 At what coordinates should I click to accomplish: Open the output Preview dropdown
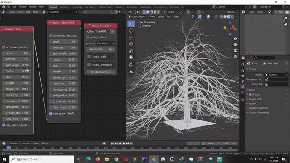(x=106, y=43)
